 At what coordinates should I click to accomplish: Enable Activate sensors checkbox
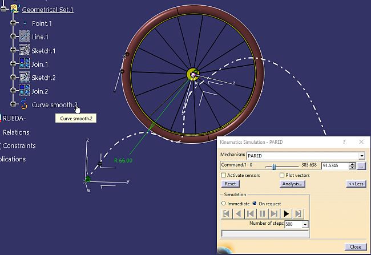[223, 175]
